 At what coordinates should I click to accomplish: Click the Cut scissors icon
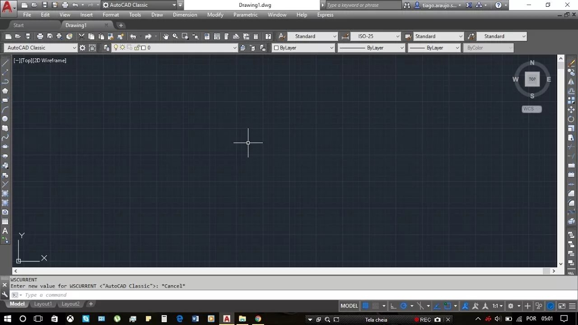82,37
